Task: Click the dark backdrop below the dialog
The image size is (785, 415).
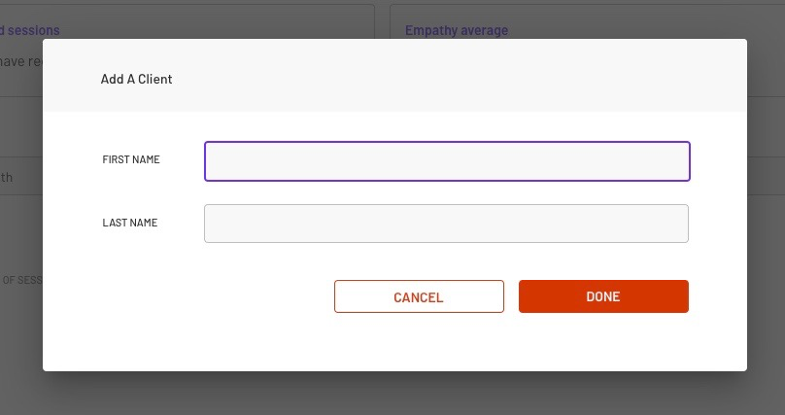Action: pos(392,394)
